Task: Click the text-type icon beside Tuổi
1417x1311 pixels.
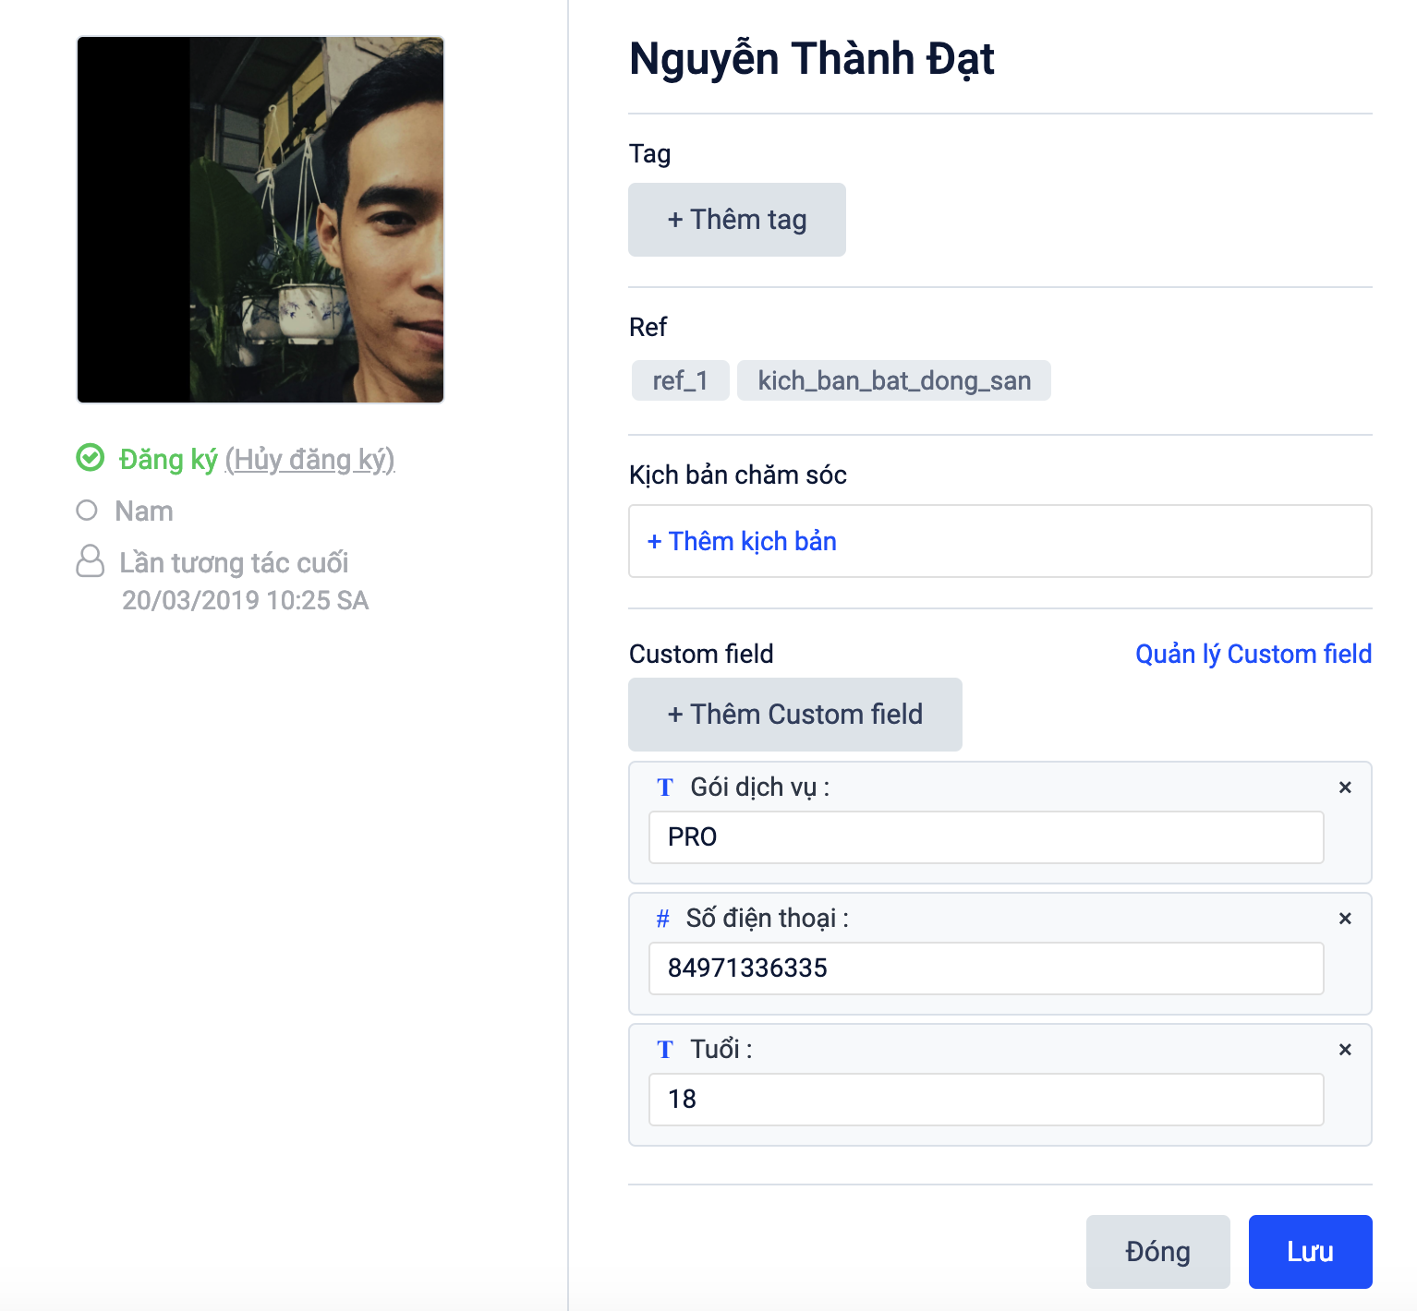Action: 665,1050
